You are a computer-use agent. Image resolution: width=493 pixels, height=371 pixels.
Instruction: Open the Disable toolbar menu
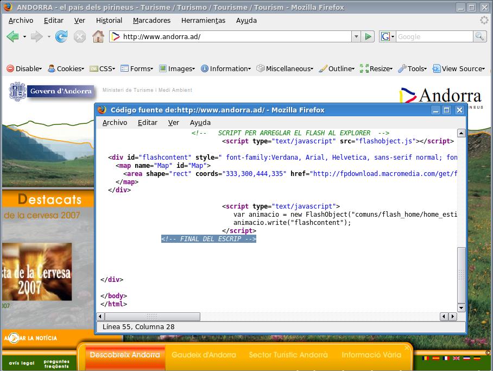click(24, 68)
